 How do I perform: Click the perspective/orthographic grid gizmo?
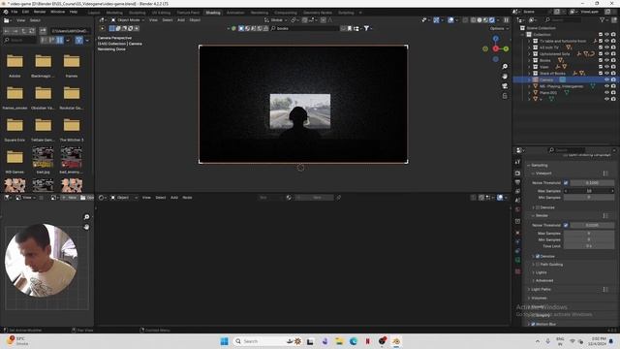click(x=505, y=96)
